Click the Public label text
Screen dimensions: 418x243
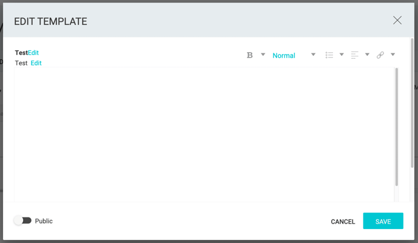coord(44,221)
